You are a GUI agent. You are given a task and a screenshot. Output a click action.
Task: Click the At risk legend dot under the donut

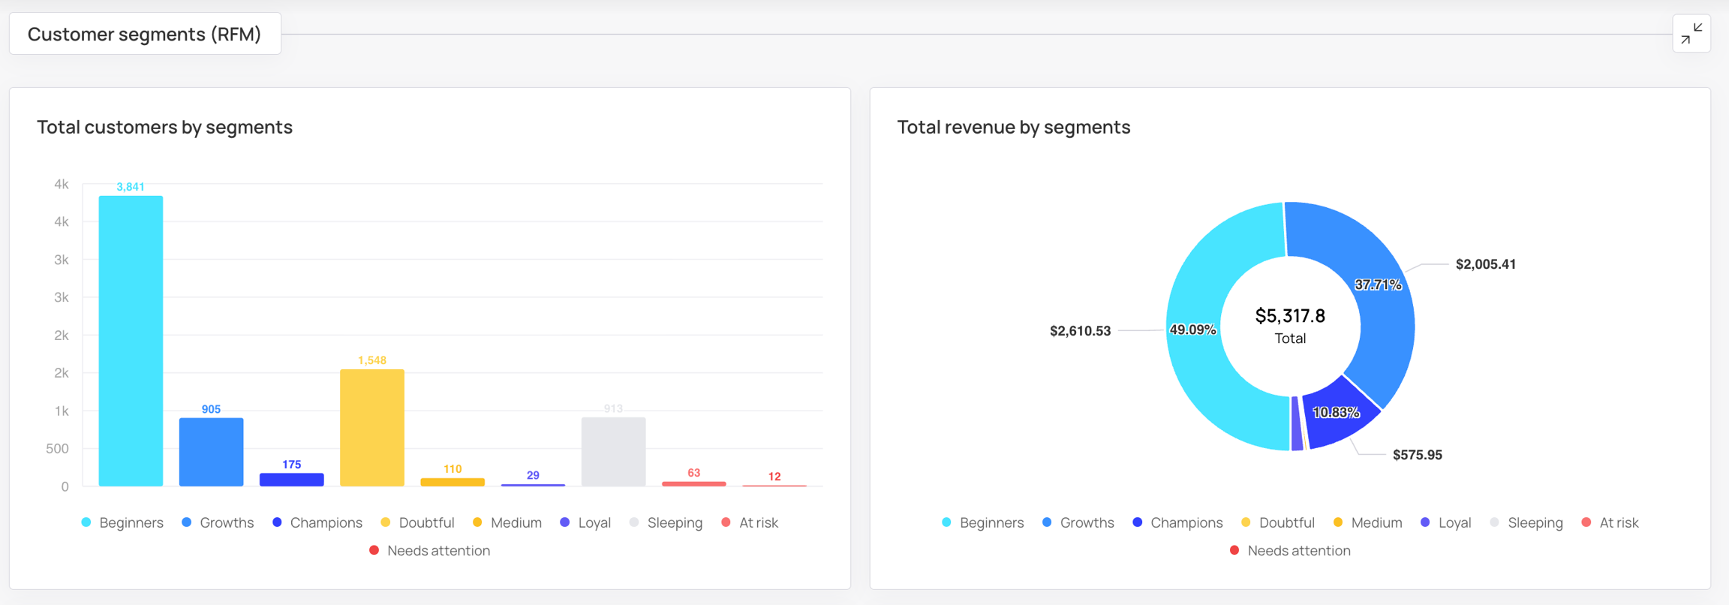click(x=1586, y=522)
